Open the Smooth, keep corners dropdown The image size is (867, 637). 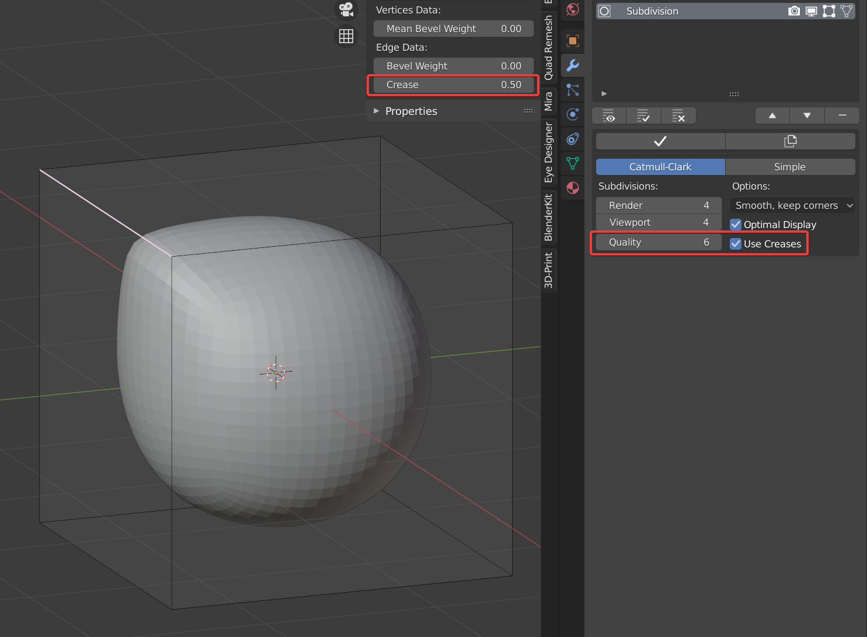(x=792, y=205)
